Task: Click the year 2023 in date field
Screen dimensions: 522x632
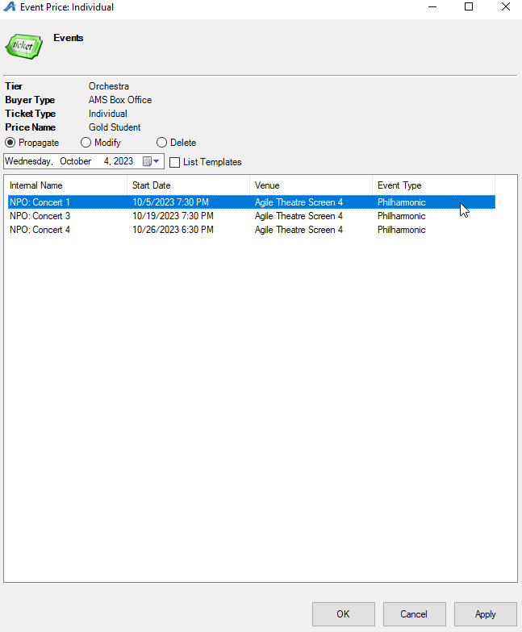Action: pos(123,161)
